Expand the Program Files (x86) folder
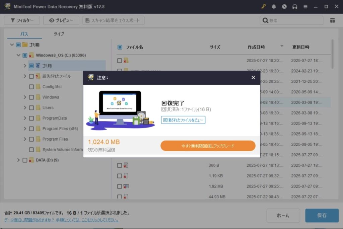Image resolution: width=343 pixels, height=229 pixels. click(x=25, y=129)
